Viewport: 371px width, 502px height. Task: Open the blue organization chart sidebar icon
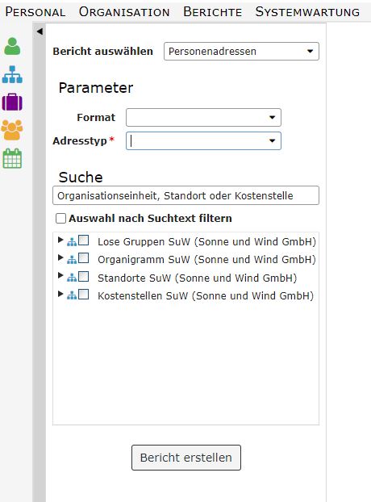click(x=12, y=74)
